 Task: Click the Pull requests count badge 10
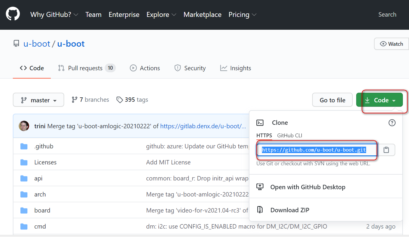(x=110, y=68)
